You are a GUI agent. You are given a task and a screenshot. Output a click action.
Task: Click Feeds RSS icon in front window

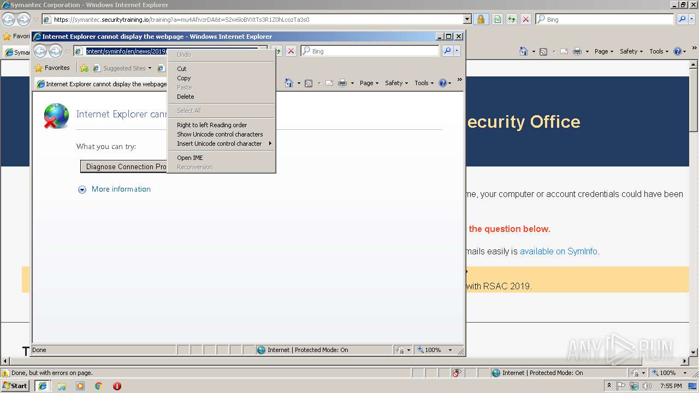click(309, 83)
